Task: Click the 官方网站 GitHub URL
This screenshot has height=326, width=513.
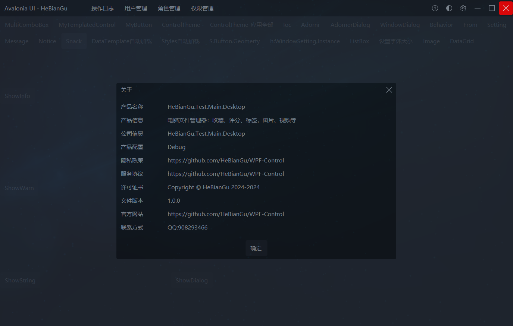Action: 226,214
